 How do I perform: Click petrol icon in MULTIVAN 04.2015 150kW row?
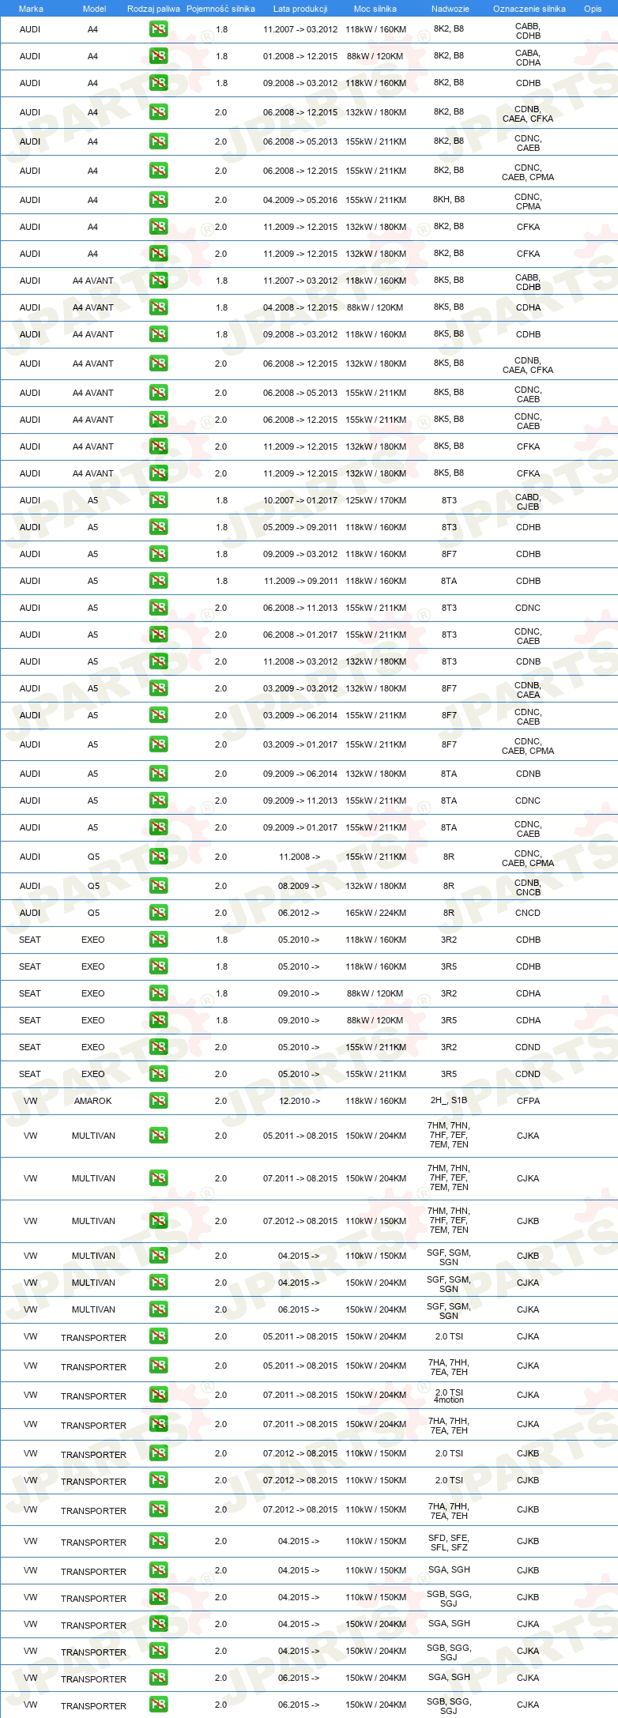click(158, 1283)
